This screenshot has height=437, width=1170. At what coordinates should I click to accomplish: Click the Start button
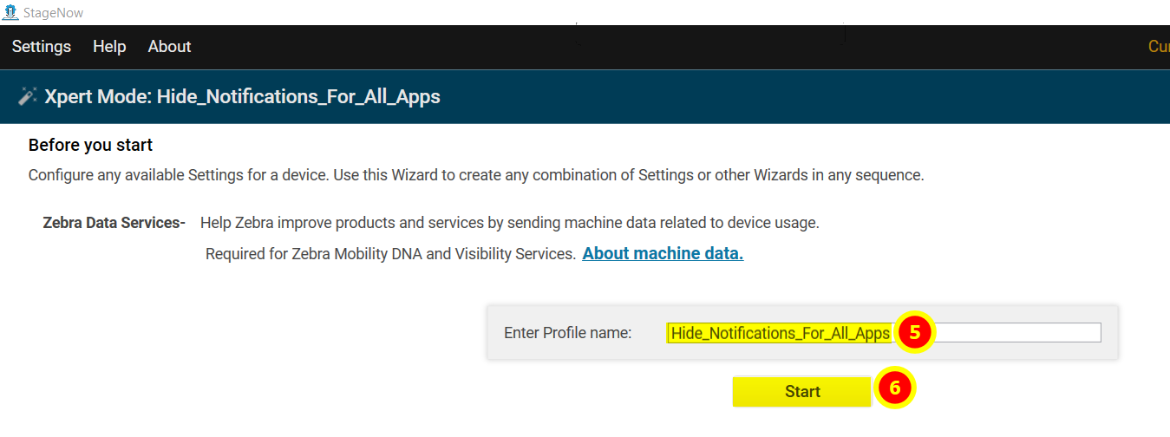tap(802, 392)
